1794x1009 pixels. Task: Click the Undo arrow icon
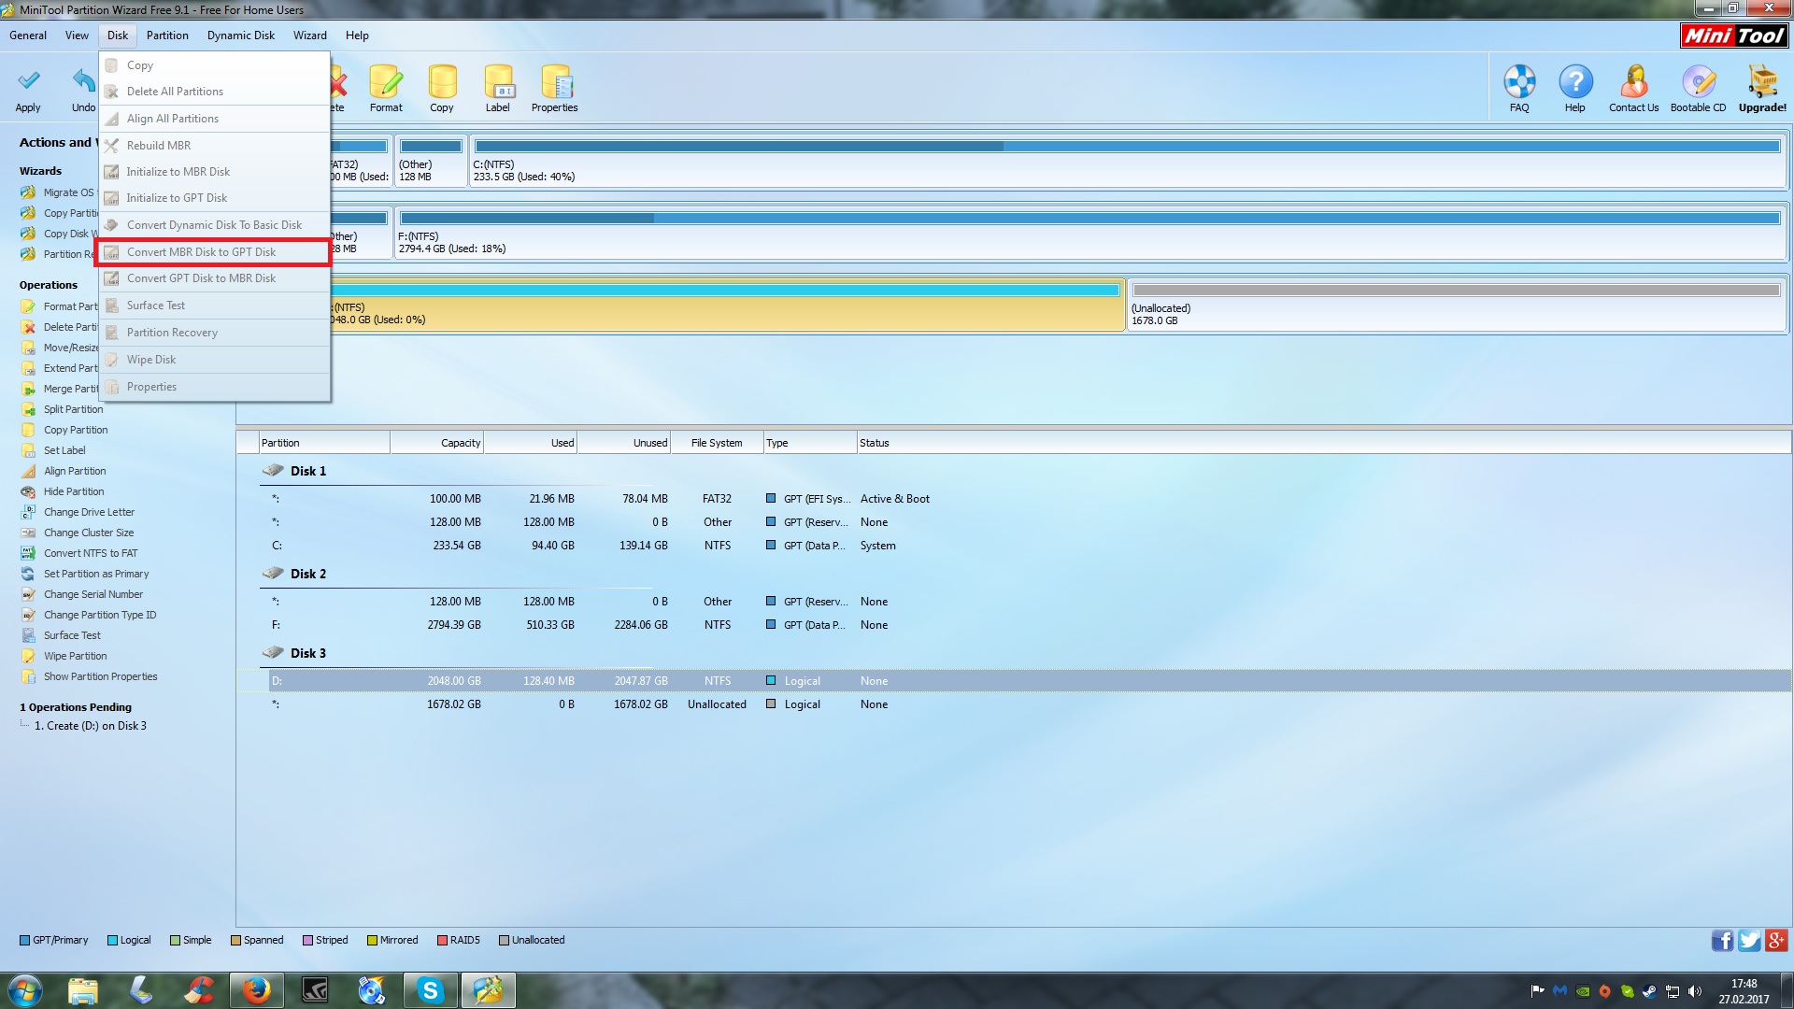(83, 82)
